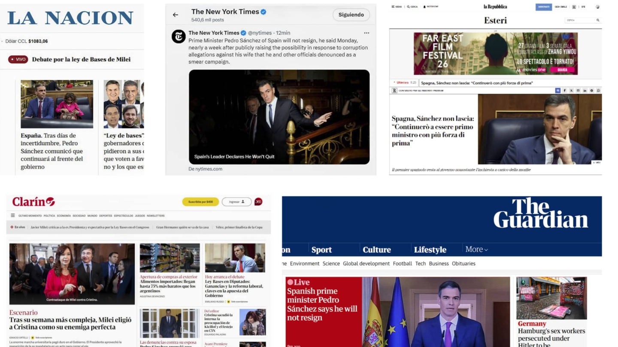The image size is (618, 347).
Task: Open Clarín Newsletters menu item
Action: click(x=155, y=216)
